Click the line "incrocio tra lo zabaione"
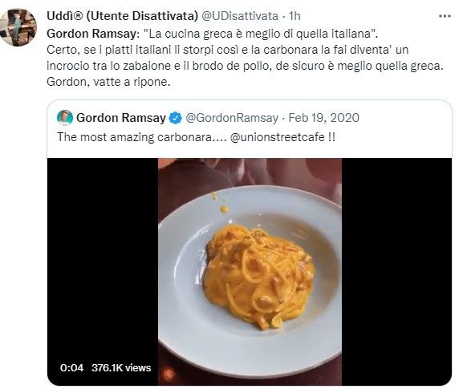Screen dimensions: 463x389 pos(245,66)
